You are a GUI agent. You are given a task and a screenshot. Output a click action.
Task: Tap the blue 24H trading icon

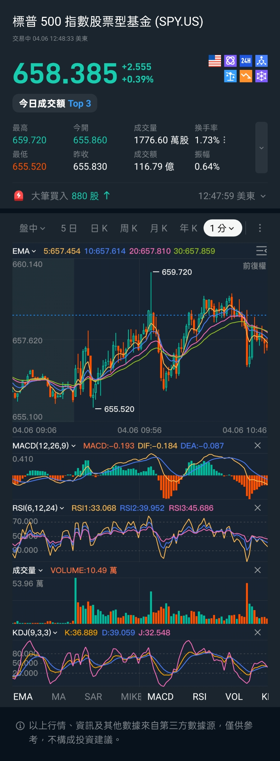click(x=246, y=61)
